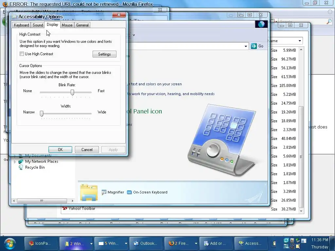
Task: Click the tree scrollbar right arrow
Action: click(x=72, y=201)
